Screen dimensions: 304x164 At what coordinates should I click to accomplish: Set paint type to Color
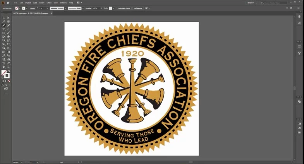(3, 81)
